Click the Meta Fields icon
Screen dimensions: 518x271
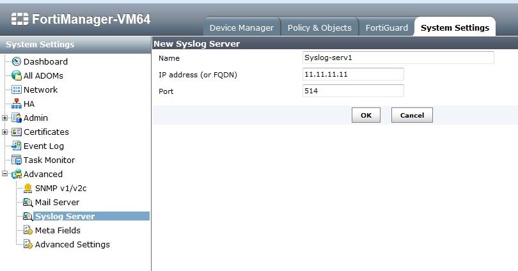pos(28,230)
